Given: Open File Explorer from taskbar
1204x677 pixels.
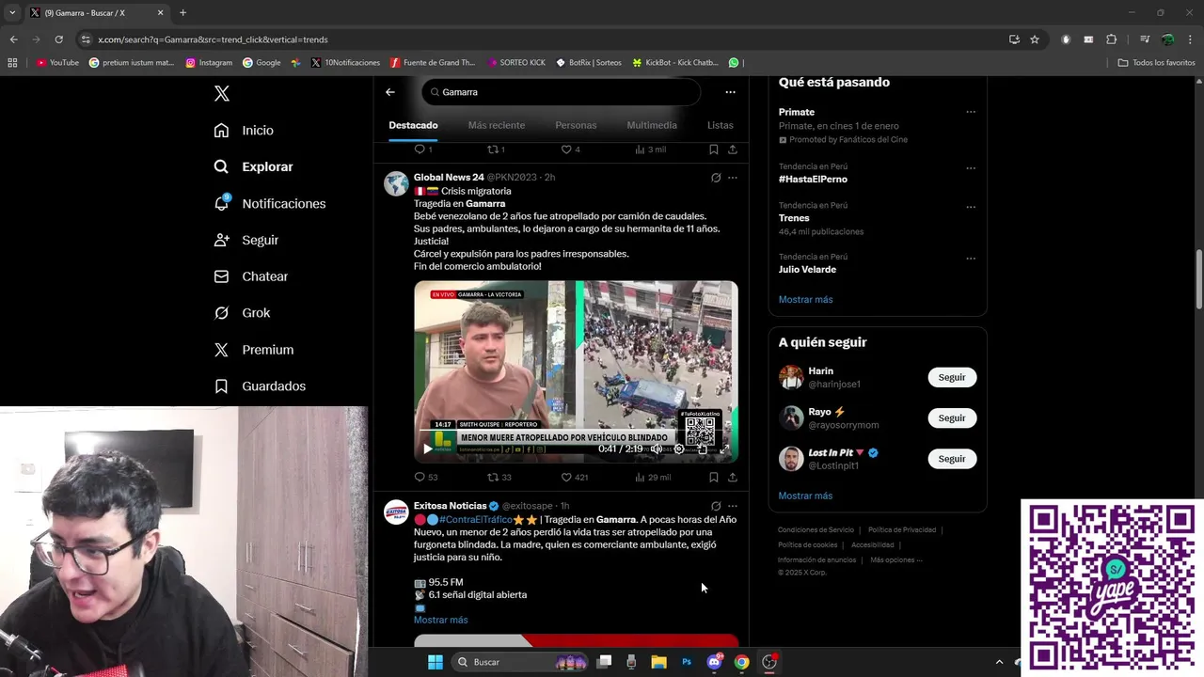Looking at the screenshot, I should [x=658, y=662].
